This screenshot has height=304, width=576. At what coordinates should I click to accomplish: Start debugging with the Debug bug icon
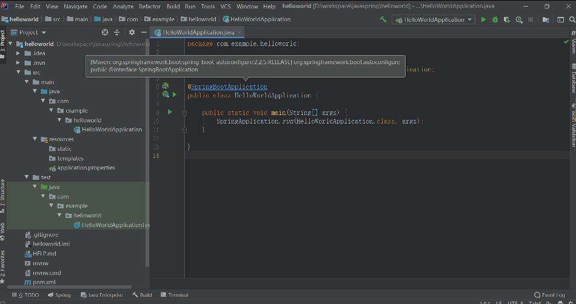pyautogui.click(x=495, y=19)
